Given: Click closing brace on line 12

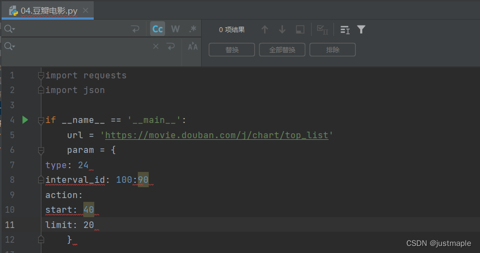Looking at the screenshot, I should 70,239.
